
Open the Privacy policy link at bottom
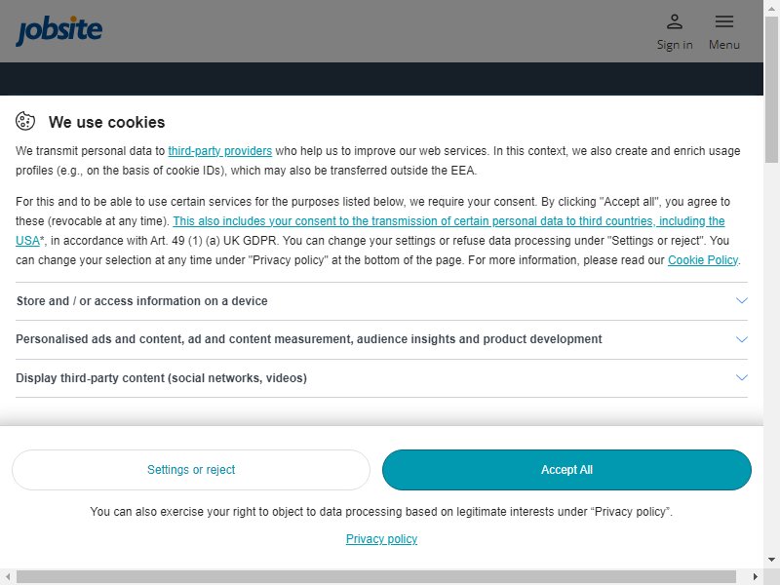click(381, 539)
